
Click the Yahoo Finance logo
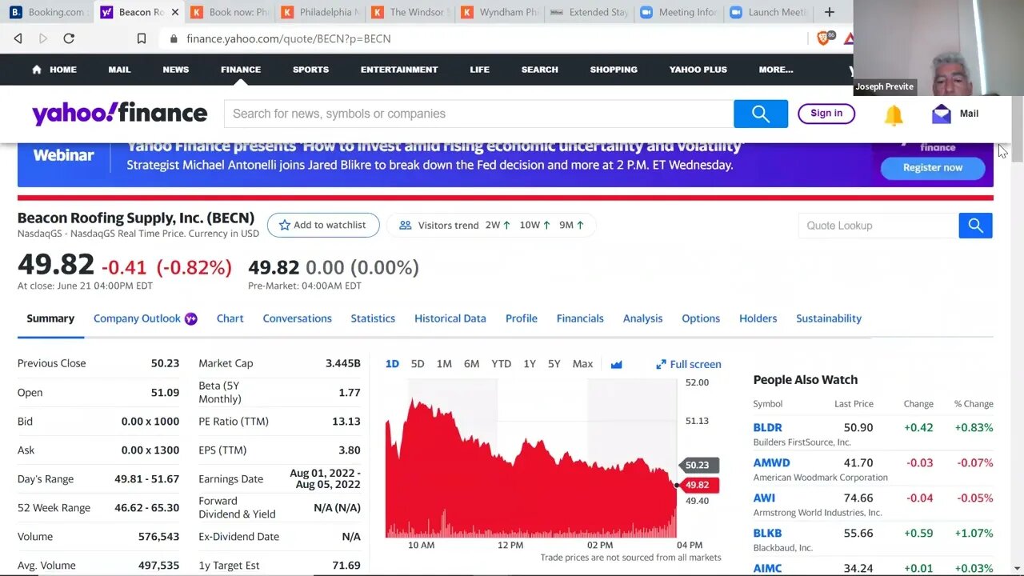click(119, 114)
